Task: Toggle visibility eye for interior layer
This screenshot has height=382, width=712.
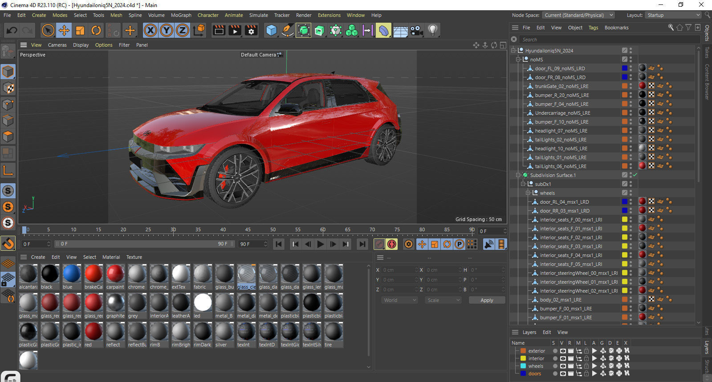Action: click(563, 358)
